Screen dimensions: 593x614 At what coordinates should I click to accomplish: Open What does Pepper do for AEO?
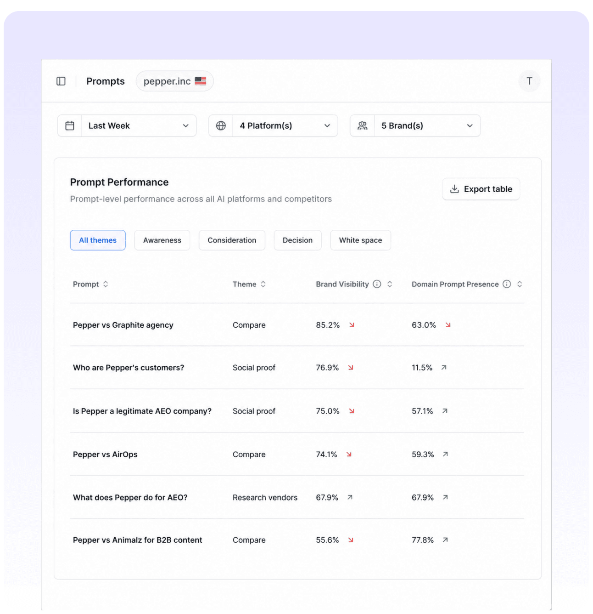[130, 497]
